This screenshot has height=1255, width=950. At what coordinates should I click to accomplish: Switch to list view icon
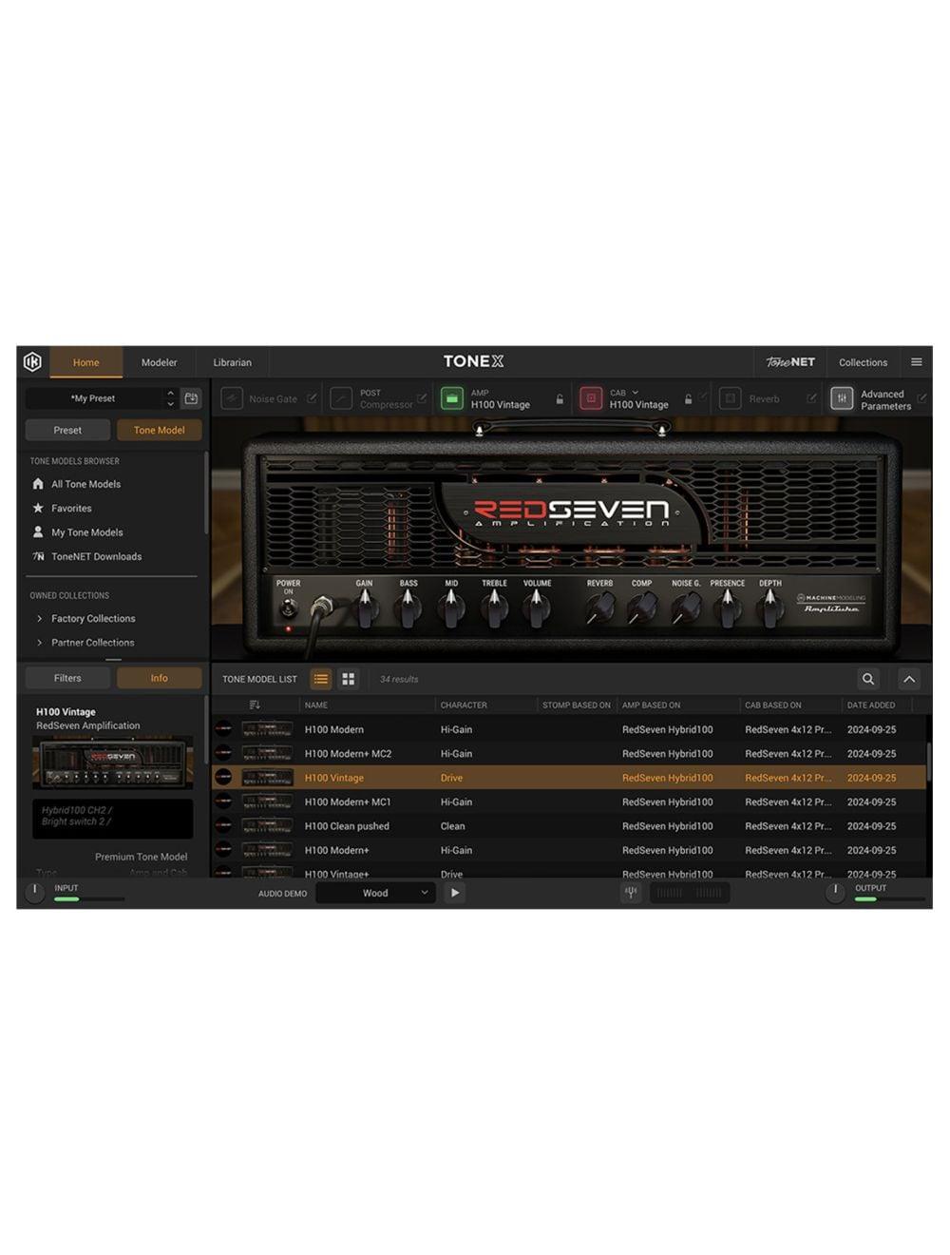[321, 679]
